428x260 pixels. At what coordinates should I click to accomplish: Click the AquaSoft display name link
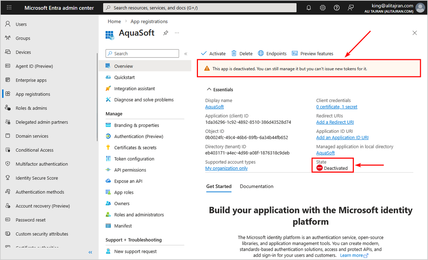[214, 107]
